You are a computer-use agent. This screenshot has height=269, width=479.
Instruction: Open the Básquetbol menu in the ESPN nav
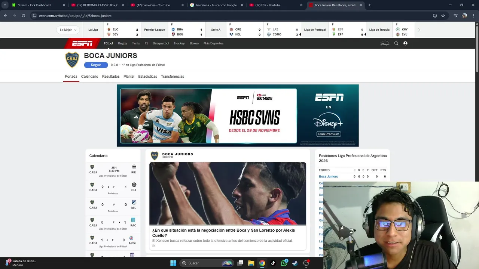pyautogui.click(x=161, y=43)
